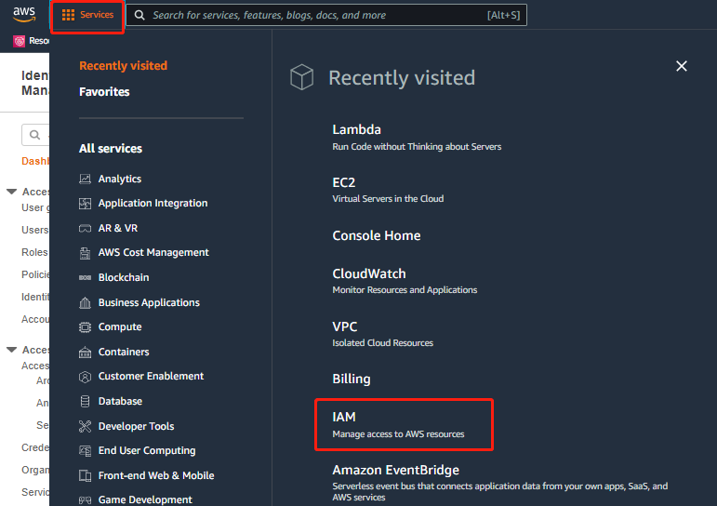The height and width of the screenshot is (506, 717).
Task: Go to EC2 virtual servers
Action: 344,182
